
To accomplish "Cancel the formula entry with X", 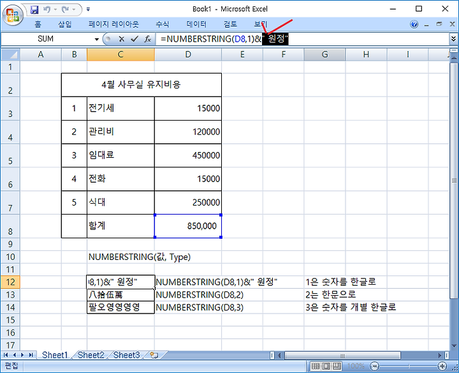I will (122, 39).
